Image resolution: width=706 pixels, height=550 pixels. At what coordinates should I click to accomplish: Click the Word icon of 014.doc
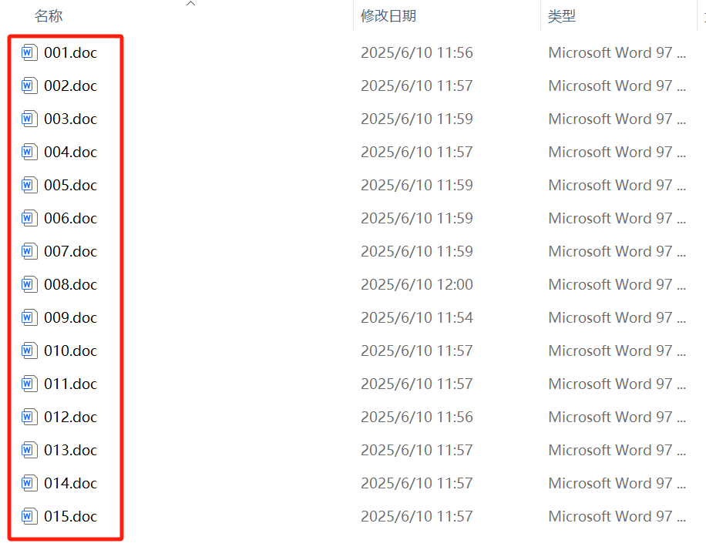pos(29,483)
